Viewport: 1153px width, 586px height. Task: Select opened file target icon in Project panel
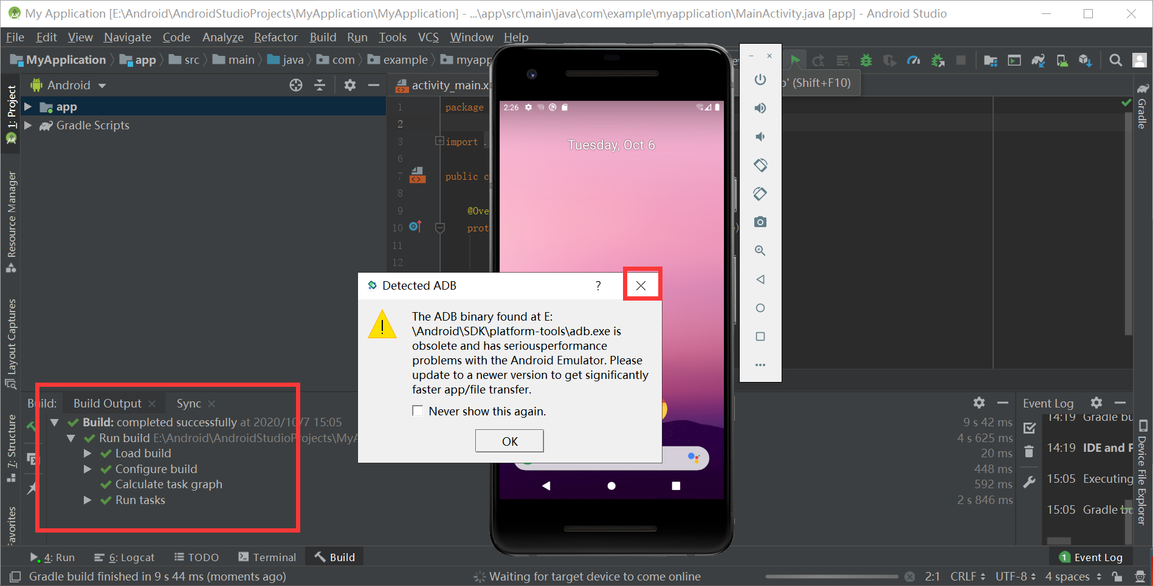[296, 85]
